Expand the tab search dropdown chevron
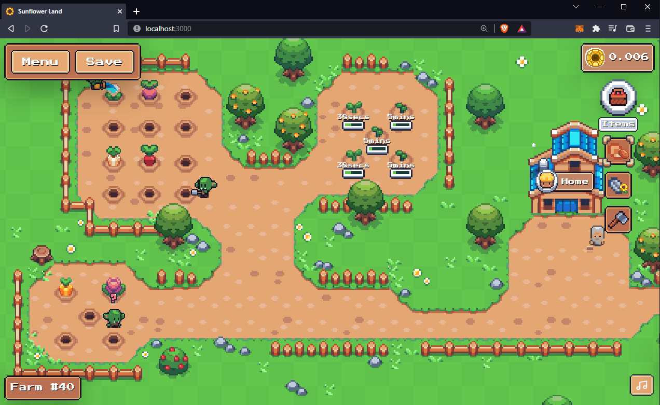660x405 pixels. tap(576, 7)
